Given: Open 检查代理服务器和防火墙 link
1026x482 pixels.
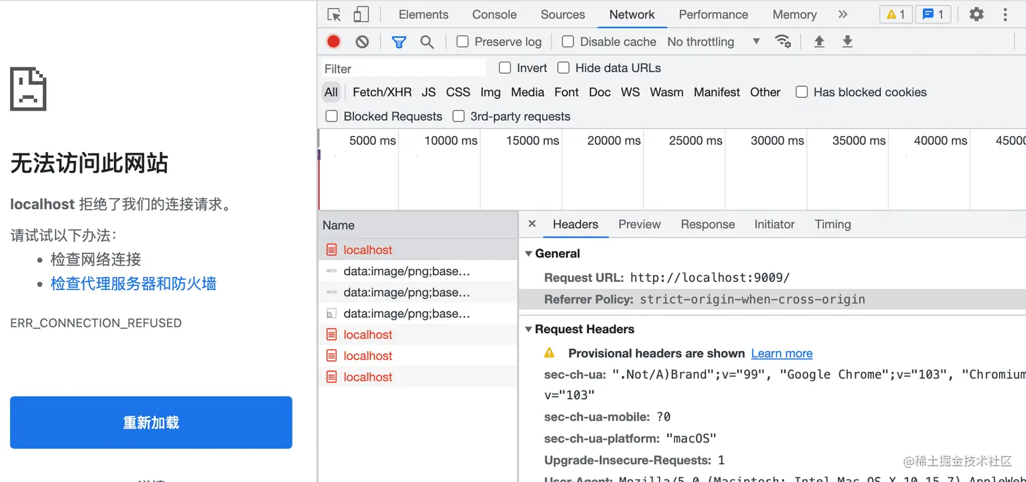Looking at the screenshot, I should (134, 283).
